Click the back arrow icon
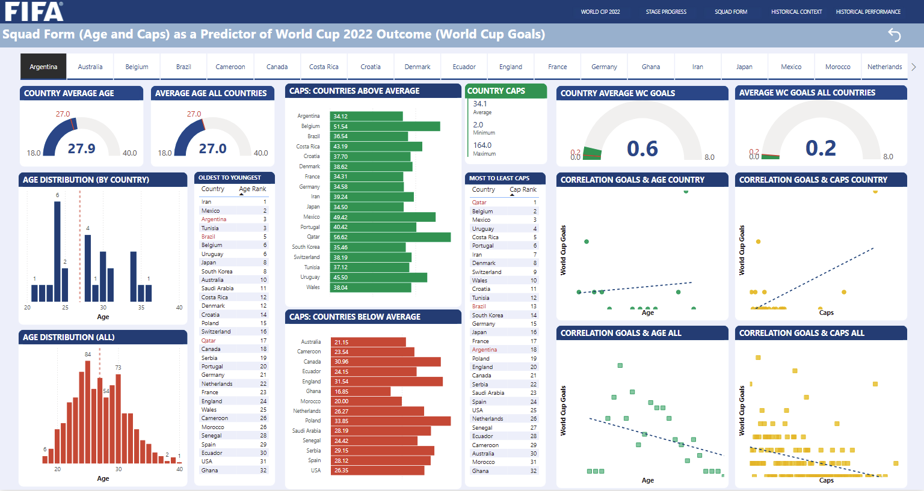The width and height of the screenshot is (924, 491). [895, 35]
